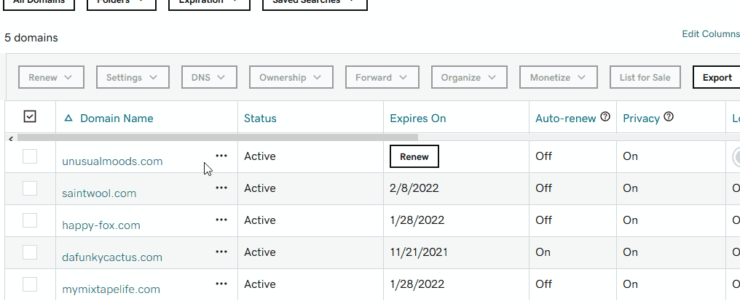This screenshot has height=301, width=740.
Task: Click Active status of mymixtapelife.com
Action: coord(259,284)
